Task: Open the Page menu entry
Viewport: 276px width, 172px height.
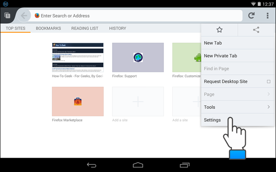Action: tap(238, 94)
